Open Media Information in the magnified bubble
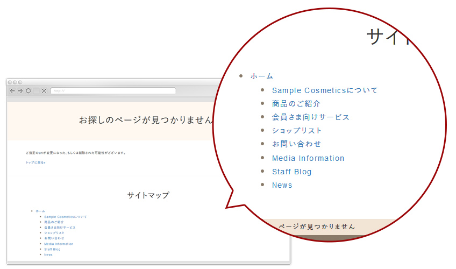Image resolution: width=456 pixels, height=269 pixels. [308, 158]
